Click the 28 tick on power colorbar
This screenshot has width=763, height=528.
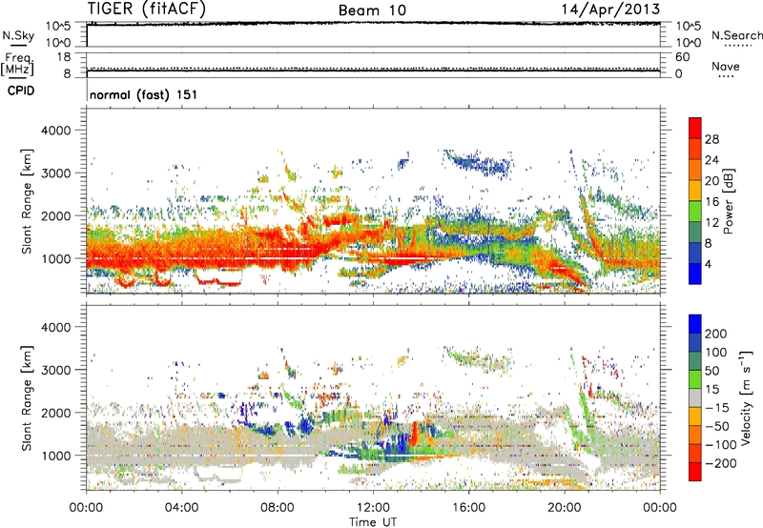711,139
